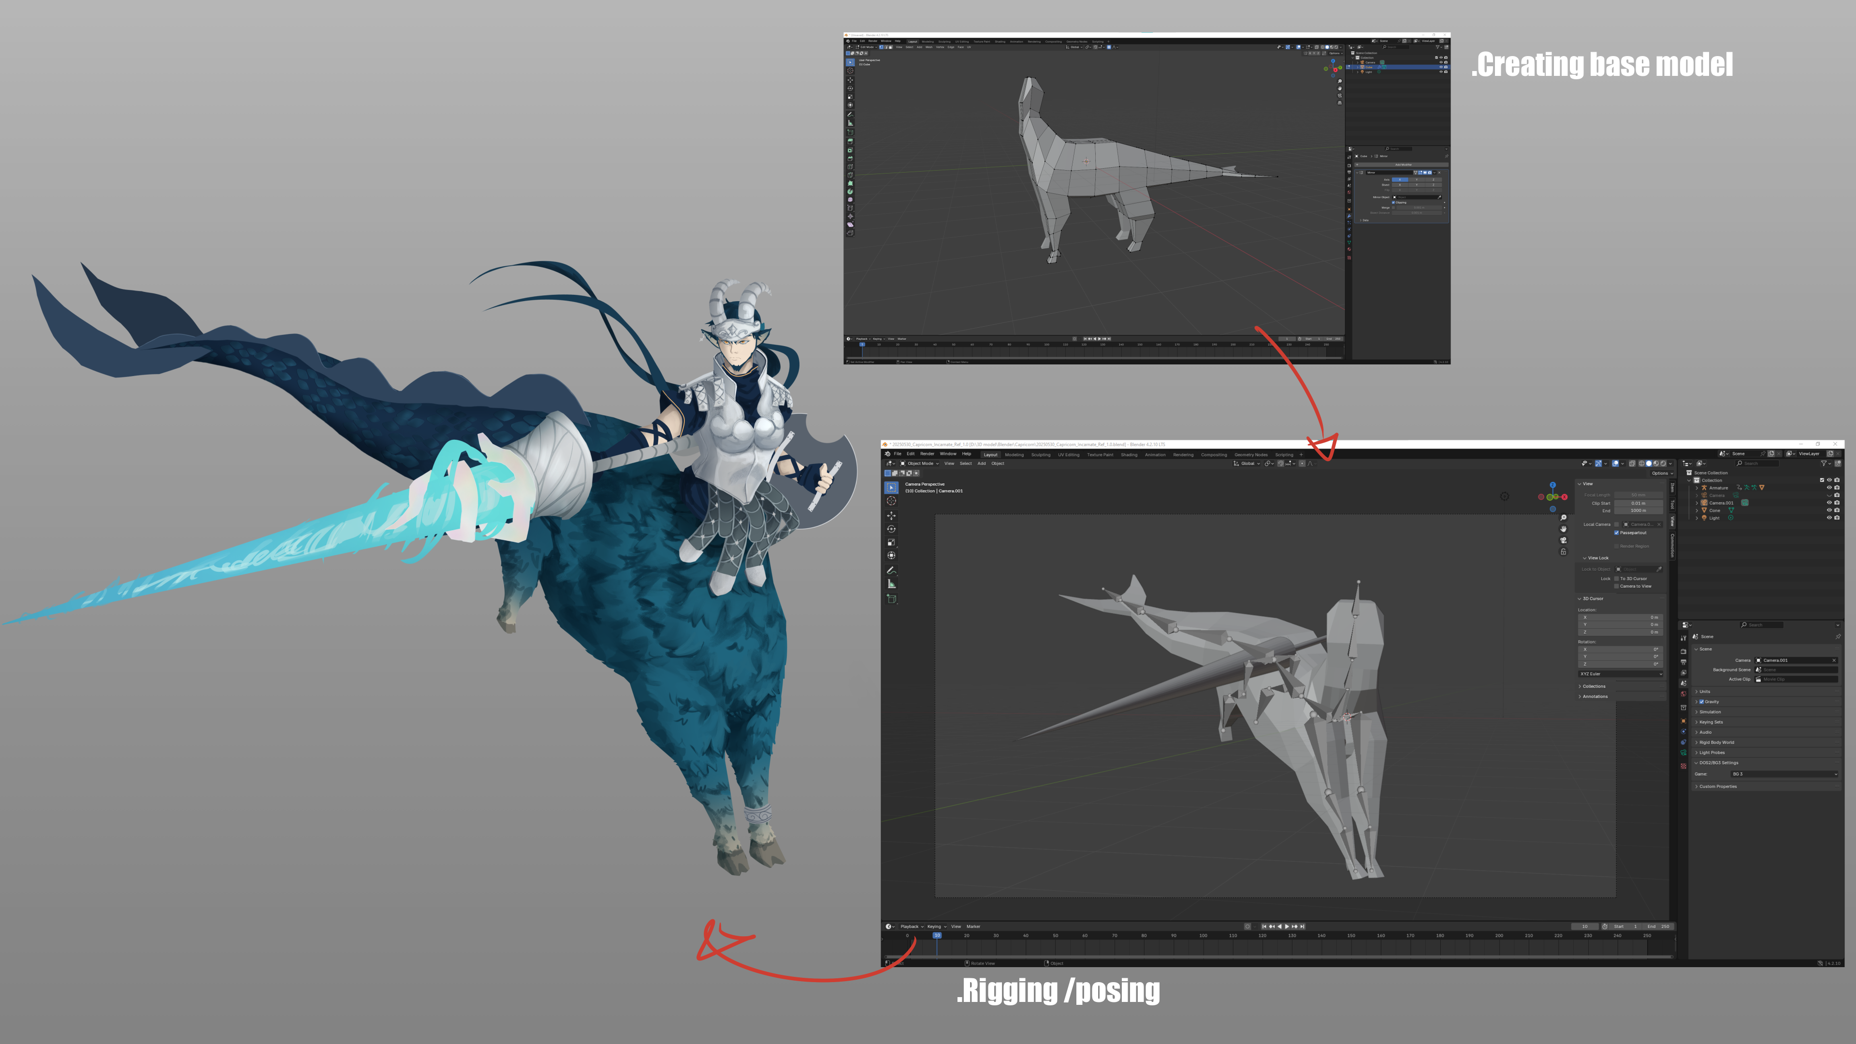Enable Lock Camera to View checkbox
The height and width of the screenshot is (1044, 1856).
[1617, 586]
